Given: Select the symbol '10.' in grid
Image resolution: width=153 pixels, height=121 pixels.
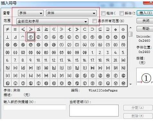Looking at the screenshot, I should pyautogui.click(x=38, y=60).
